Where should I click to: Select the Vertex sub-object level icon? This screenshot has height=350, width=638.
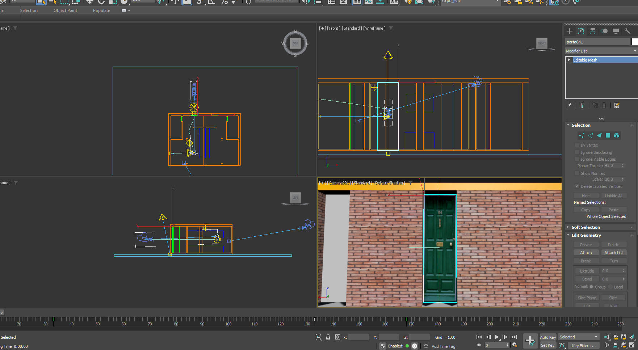582,135
